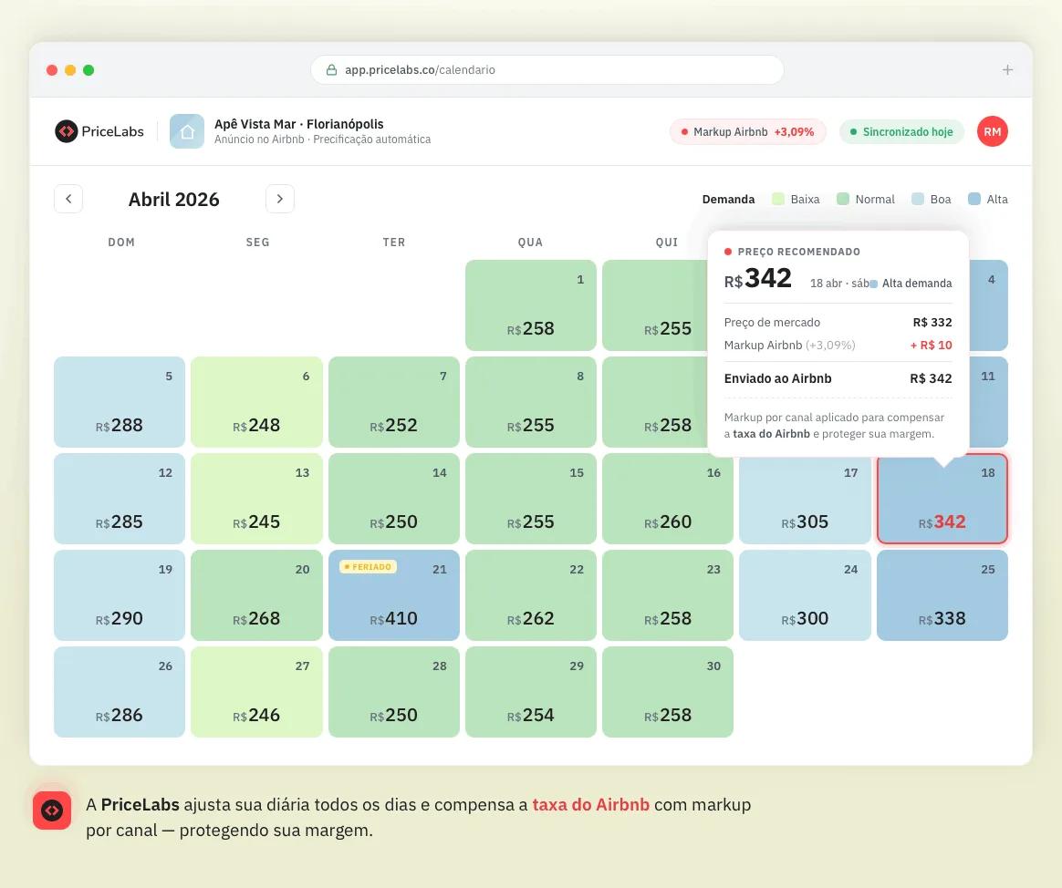Click Apê Vista Mar · Florianópolis listing name
Screen dimensions: 1062x888
(298, 124)
